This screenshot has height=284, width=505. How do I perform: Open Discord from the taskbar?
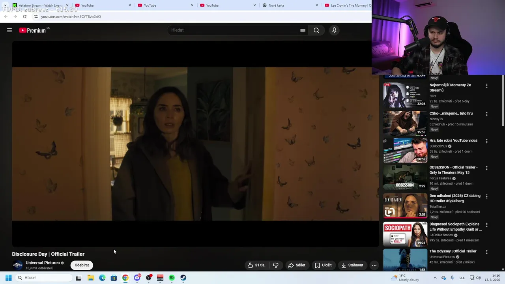tap(137, 278)
